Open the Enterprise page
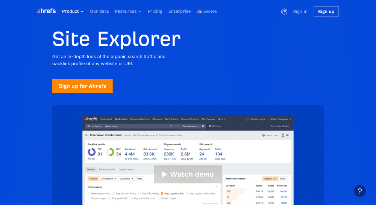 pos(179,11)
